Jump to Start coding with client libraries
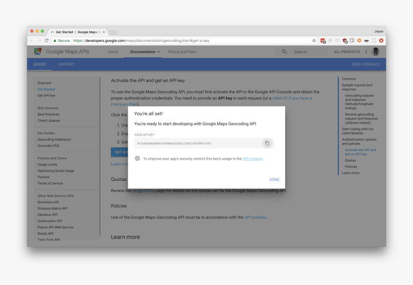The width and height of the screenshot is (413, 285). pos(358,131)
